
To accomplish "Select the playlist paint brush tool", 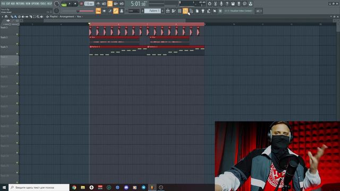I will (15, 16).
